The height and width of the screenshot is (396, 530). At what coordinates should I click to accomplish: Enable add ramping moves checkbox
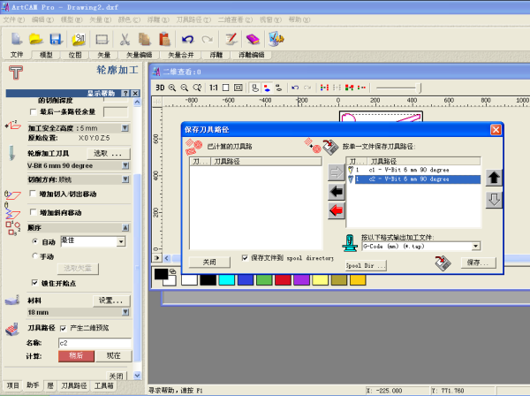pyautogui.click(x=33, y=212)
